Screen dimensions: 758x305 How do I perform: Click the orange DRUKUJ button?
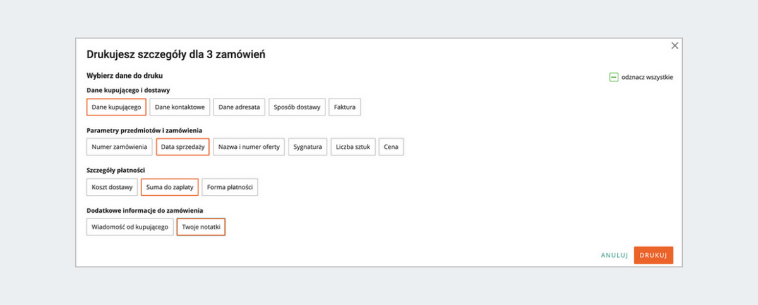point(654,255)
